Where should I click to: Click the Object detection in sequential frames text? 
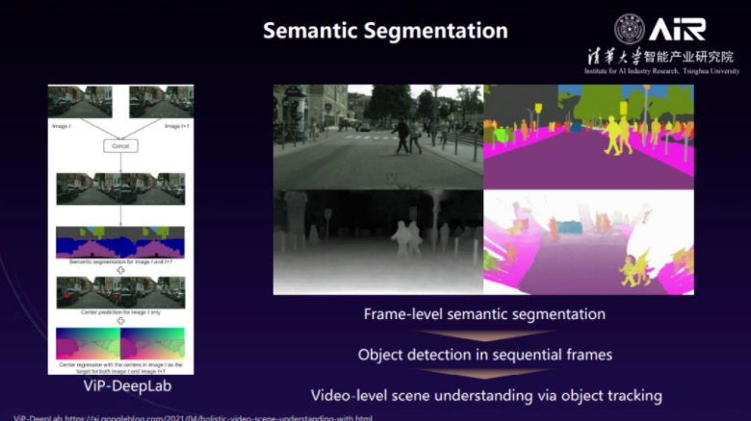pos(484,355)
